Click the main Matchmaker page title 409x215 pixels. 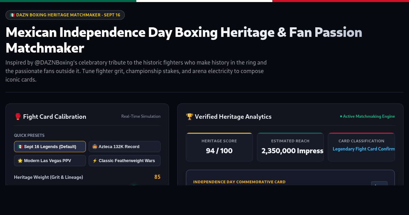[x=184, y=40]
